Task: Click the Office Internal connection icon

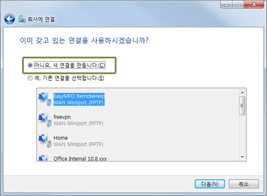Action: pos(44,158)
